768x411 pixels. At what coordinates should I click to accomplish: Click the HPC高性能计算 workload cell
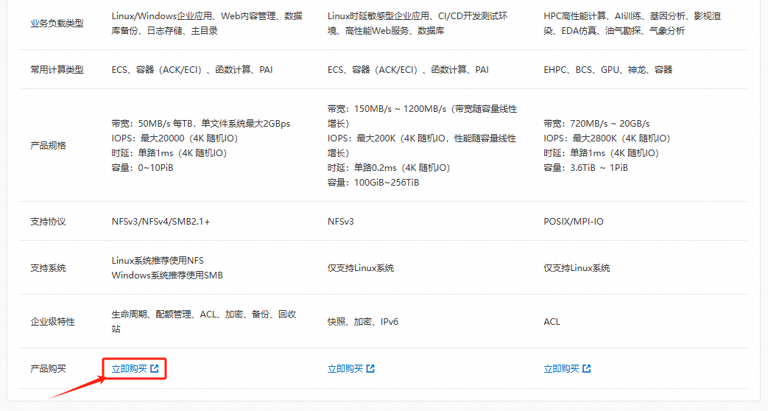pos(632,23)
